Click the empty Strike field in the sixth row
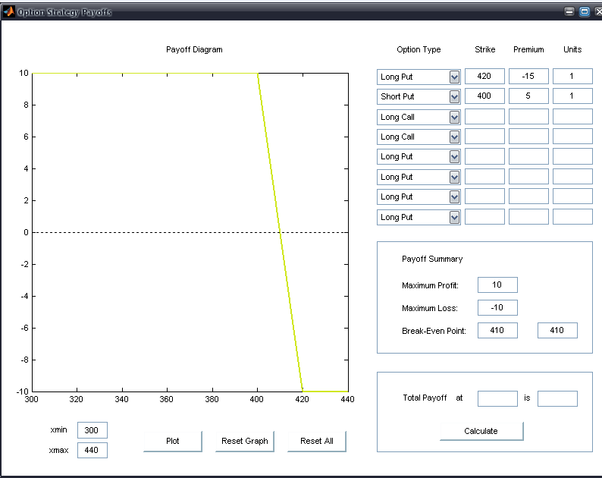 tap(484, 176)
